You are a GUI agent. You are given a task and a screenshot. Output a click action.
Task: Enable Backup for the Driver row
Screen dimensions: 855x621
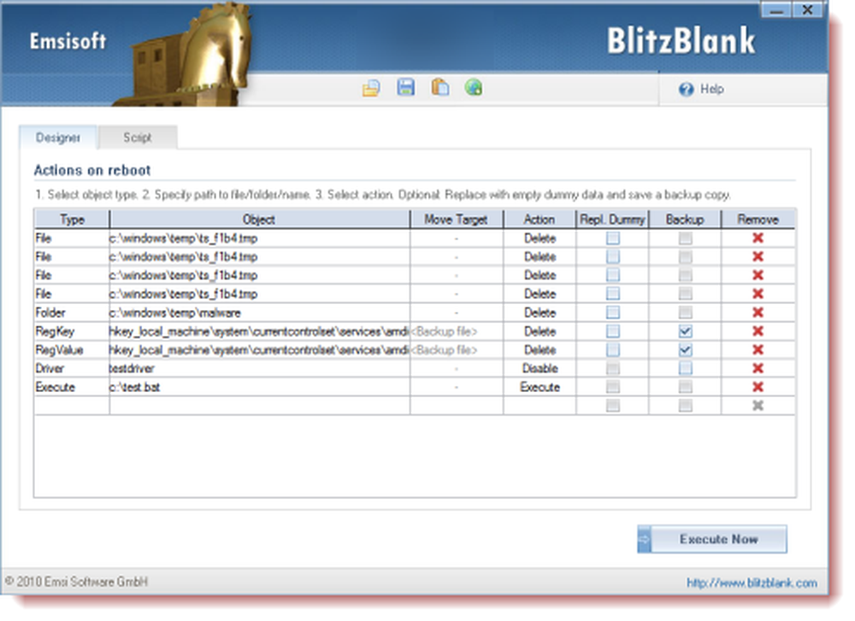pos(686,368)
